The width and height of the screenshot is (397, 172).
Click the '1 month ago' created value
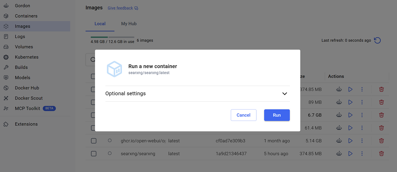tap(277, 141)
